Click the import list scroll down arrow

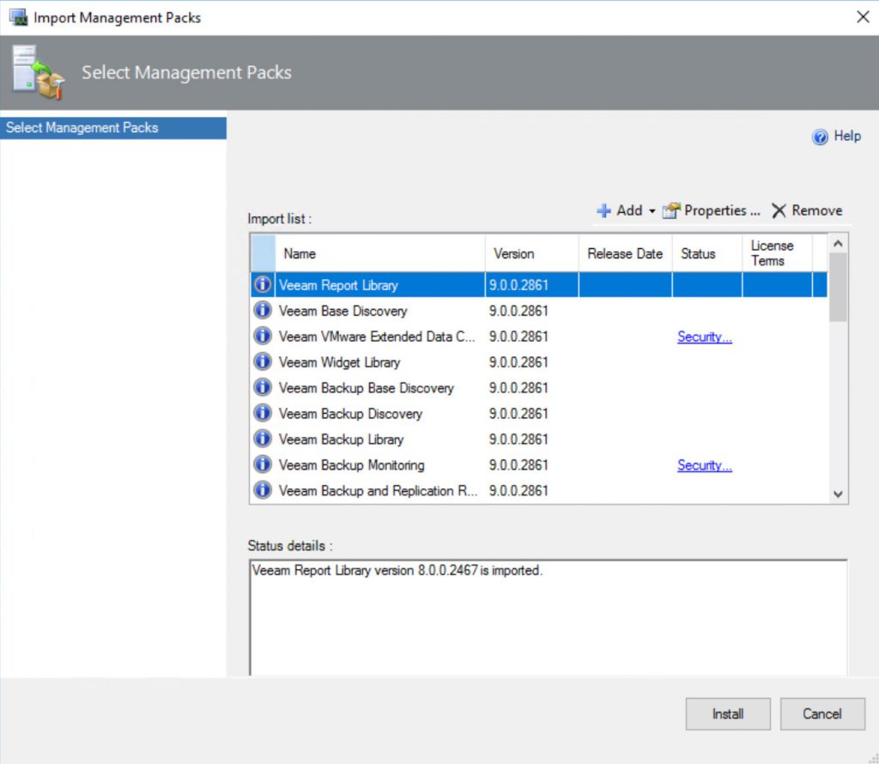point(838,494)
